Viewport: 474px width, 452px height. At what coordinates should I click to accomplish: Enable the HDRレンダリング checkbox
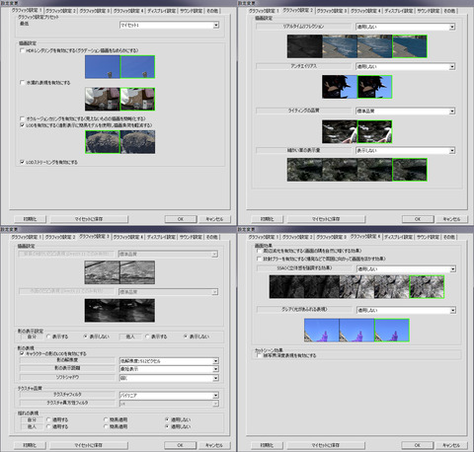click(x=22, y=50)
